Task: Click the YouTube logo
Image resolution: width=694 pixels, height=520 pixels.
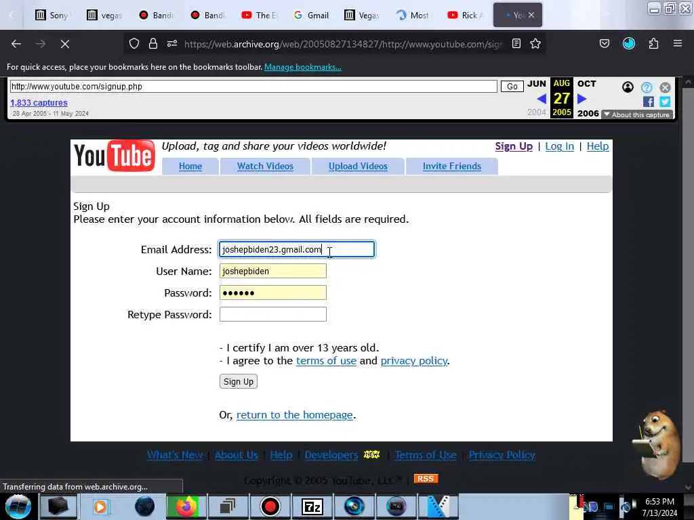Action: pyautogui.click(x=114, y=156)
